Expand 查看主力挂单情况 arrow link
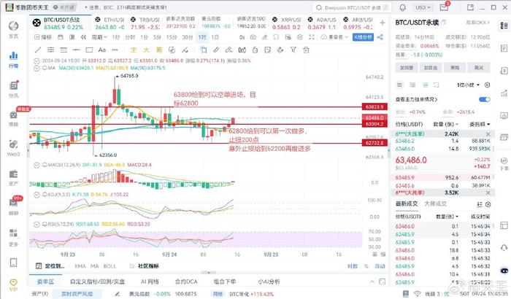 click(416, 99)
